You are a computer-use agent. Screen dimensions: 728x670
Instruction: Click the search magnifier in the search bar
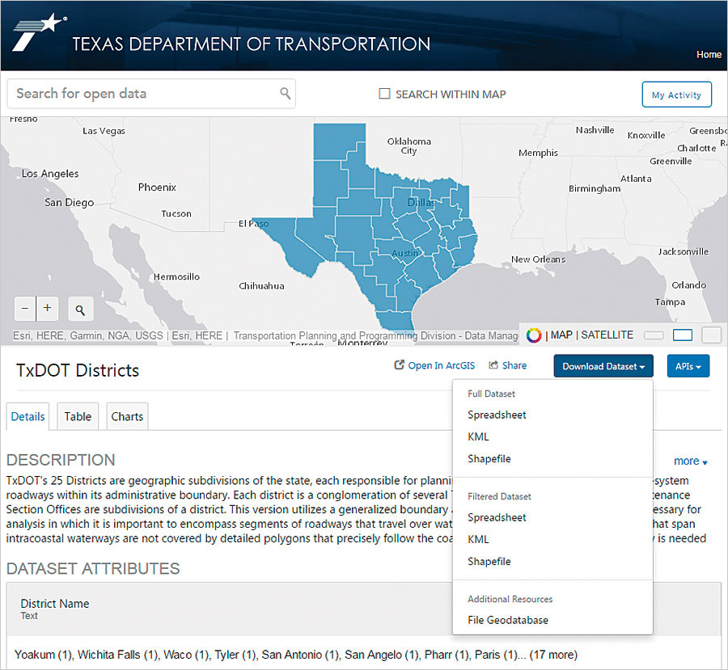pyautogui.click(x=286, y=94)
